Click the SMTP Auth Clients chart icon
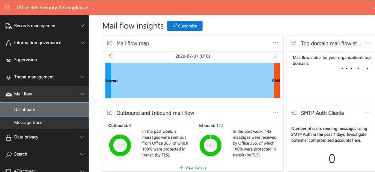 pos(294,112)
